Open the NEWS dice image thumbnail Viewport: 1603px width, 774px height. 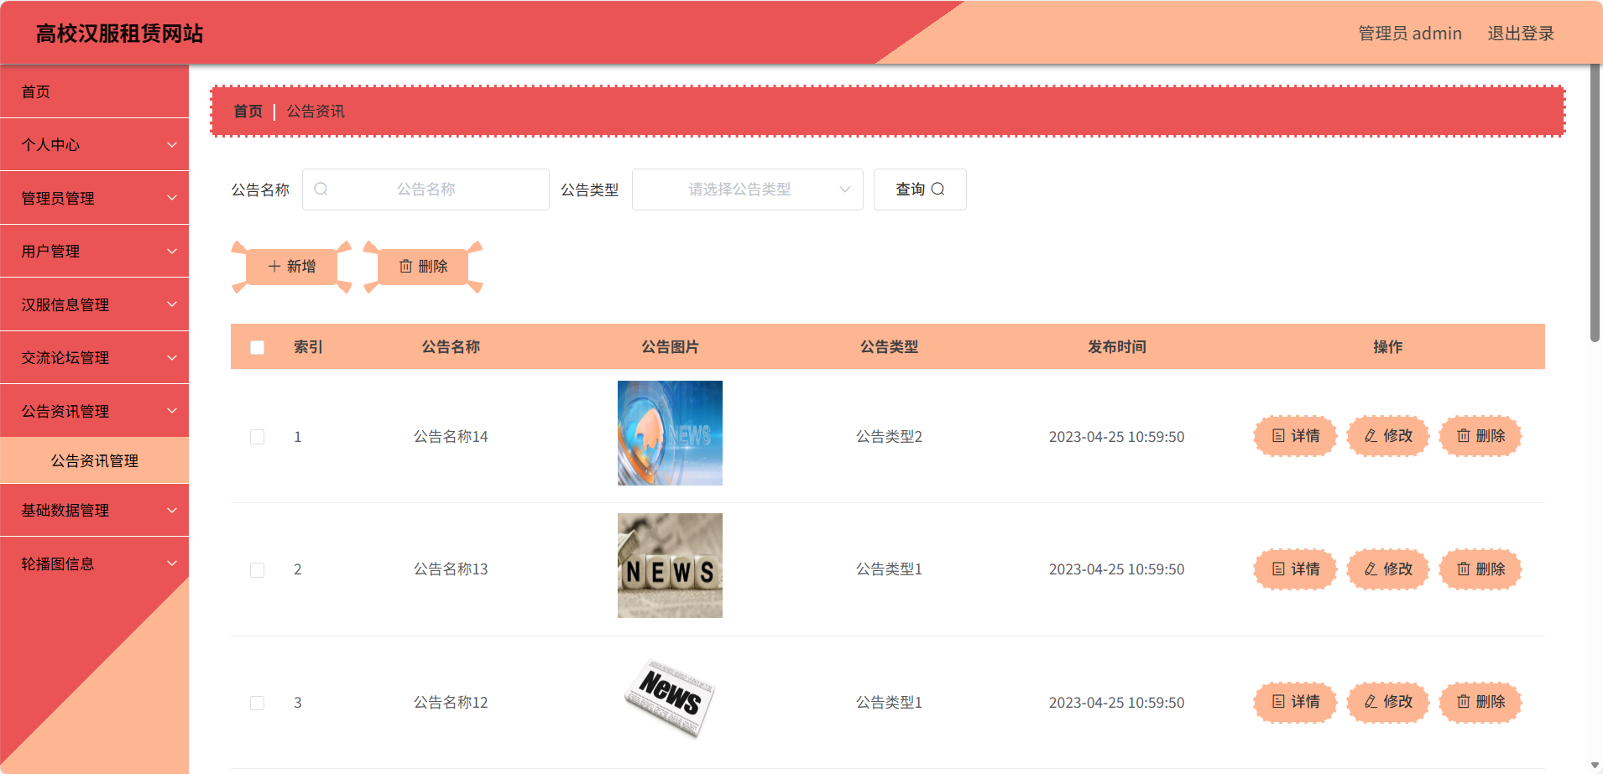pos(670,566)
